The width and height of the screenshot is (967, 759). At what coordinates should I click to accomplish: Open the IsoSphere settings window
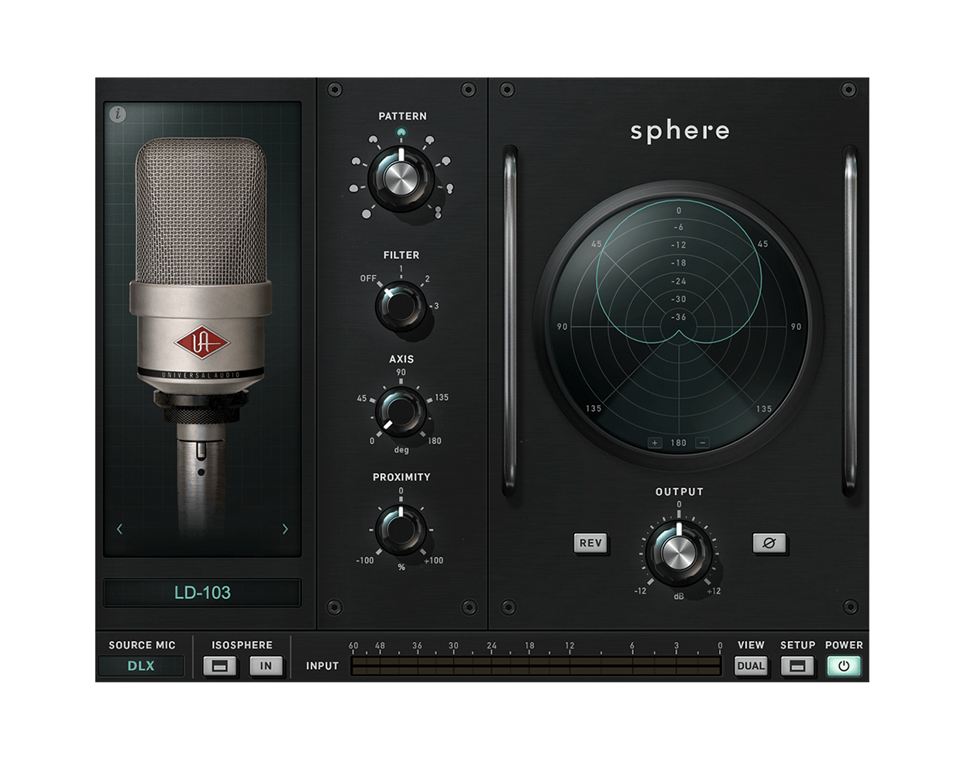220,665
